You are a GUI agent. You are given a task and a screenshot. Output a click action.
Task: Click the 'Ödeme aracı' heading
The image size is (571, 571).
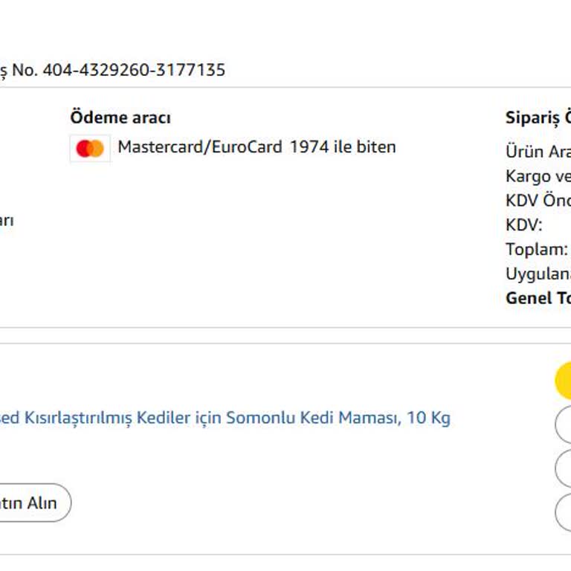[120, 117]
